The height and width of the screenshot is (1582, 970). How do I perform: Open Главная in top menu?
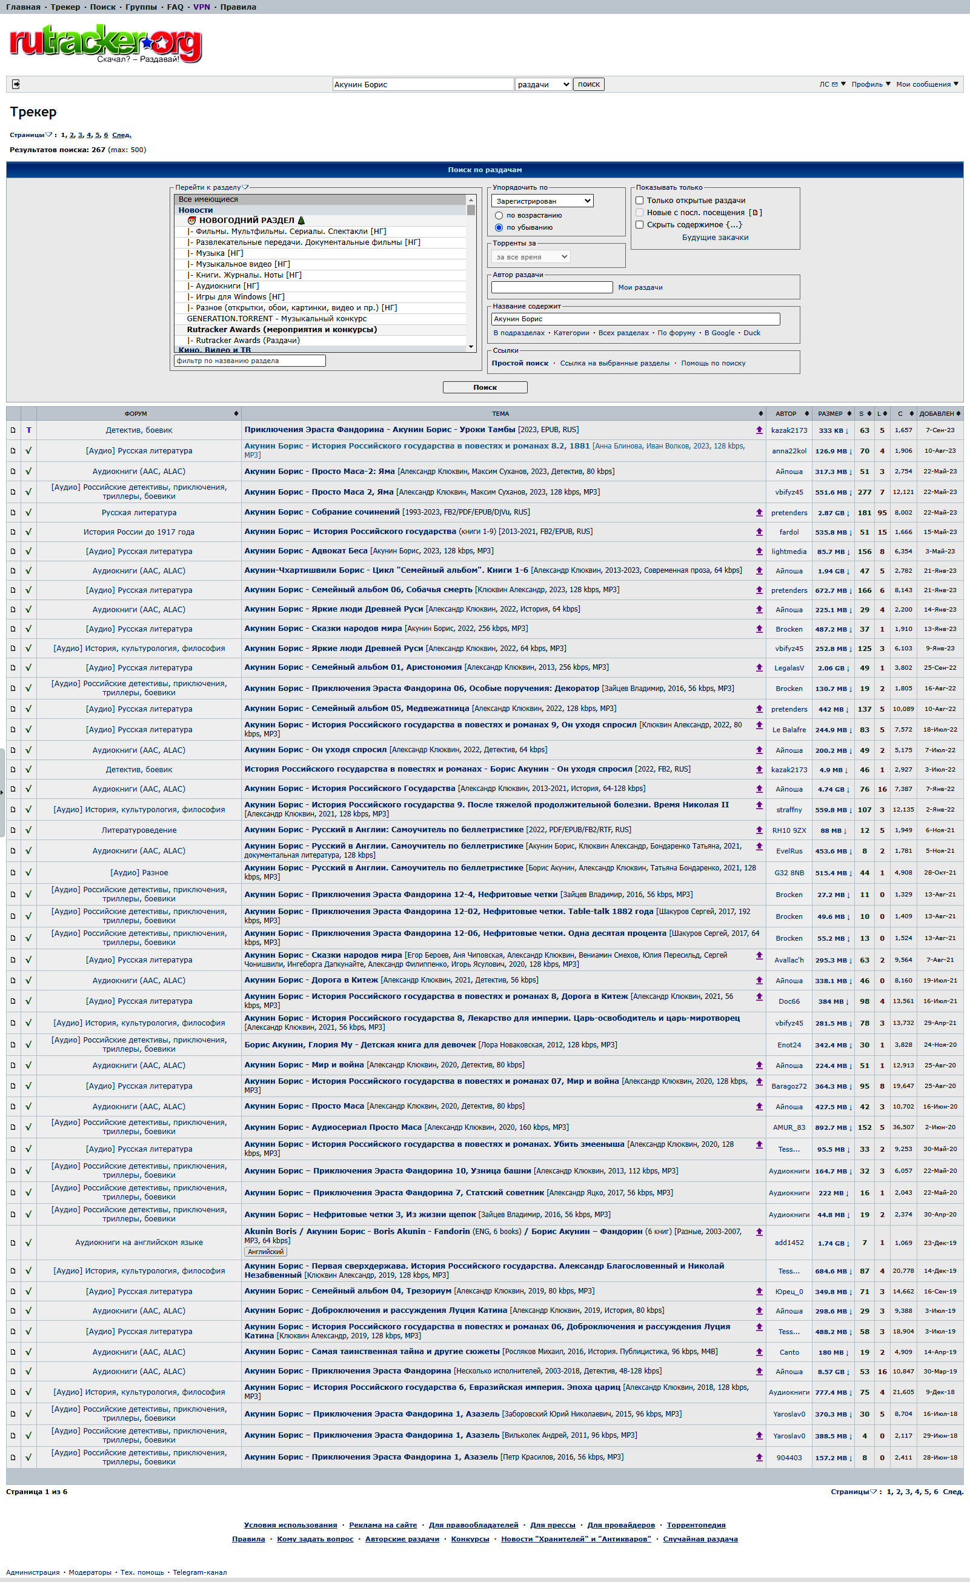[23, 7]
